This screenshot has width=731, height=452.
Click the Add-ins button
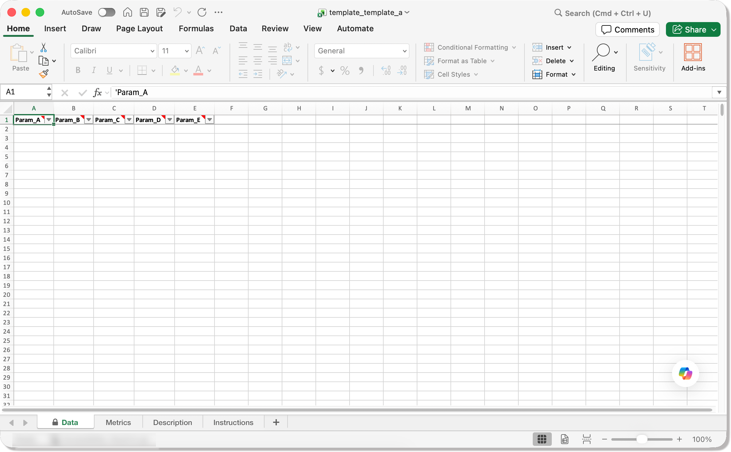693,58
